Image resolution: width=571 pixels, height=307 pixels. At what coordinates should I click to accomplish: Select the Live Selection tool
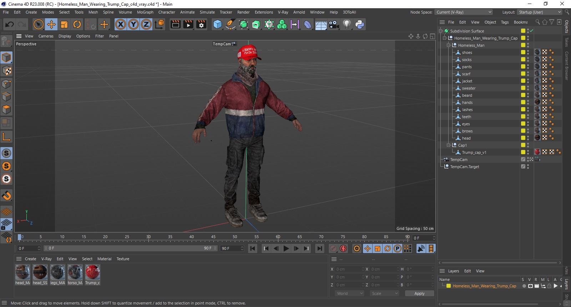tap(38, 24)
